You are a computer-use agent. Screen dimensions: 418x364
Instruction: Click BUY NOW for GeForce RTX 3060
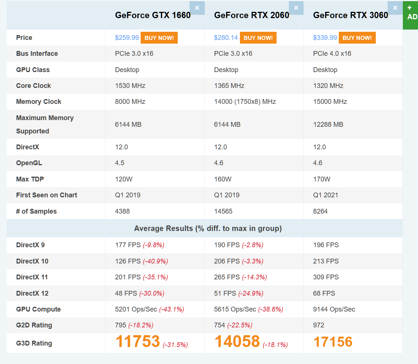(x=357, y=38)
